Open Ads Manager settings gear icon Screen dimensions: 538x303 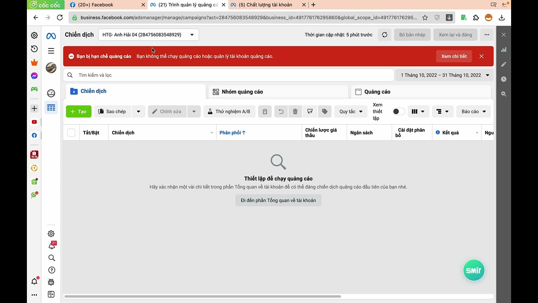[x=51, y=234]
